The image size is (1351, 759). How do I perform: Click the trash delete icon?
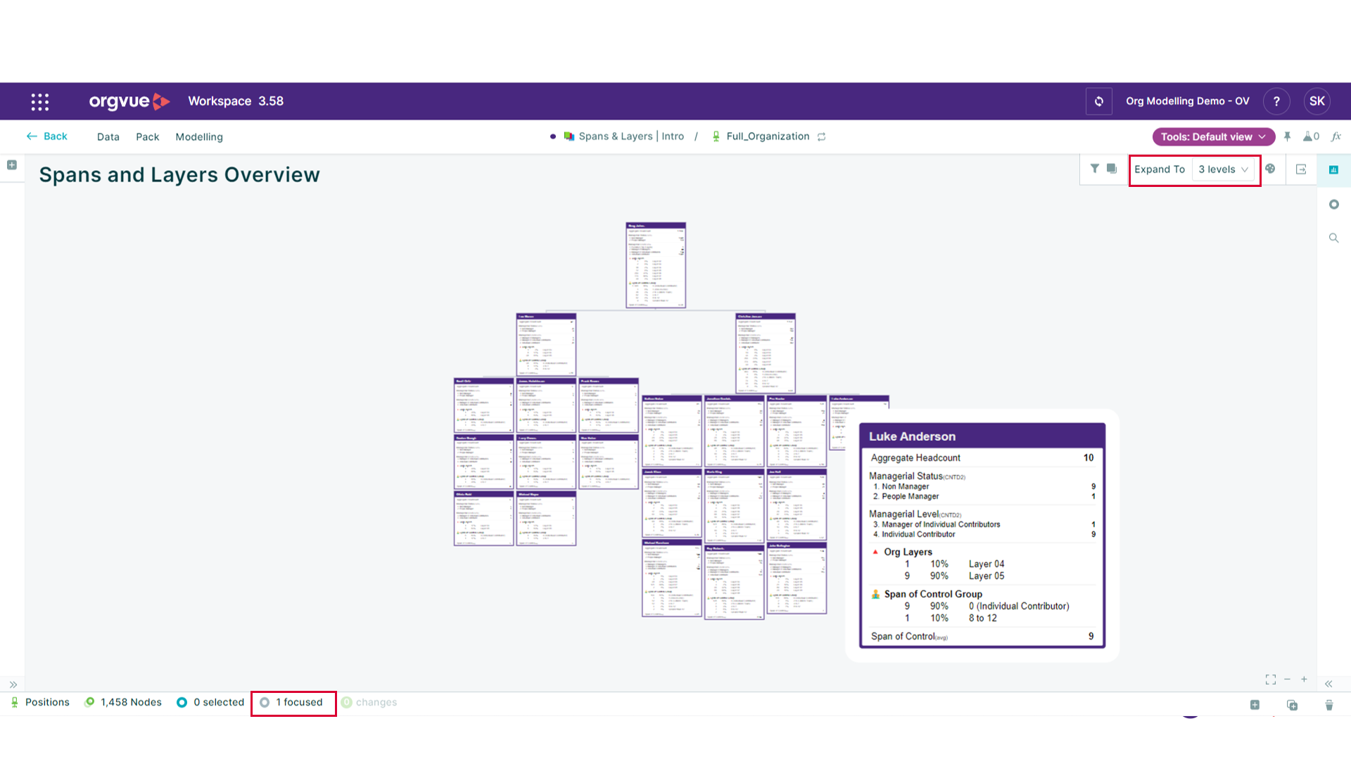point(1329,705)
